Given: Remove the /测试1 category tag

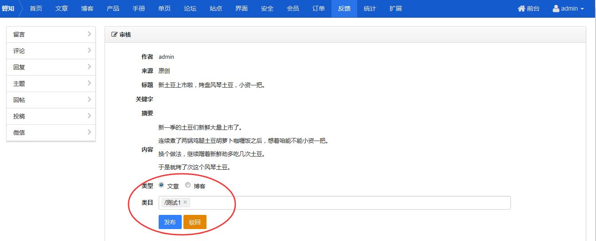Looking at the screenshot, I should pyautogui.click(x=185, y=203).
